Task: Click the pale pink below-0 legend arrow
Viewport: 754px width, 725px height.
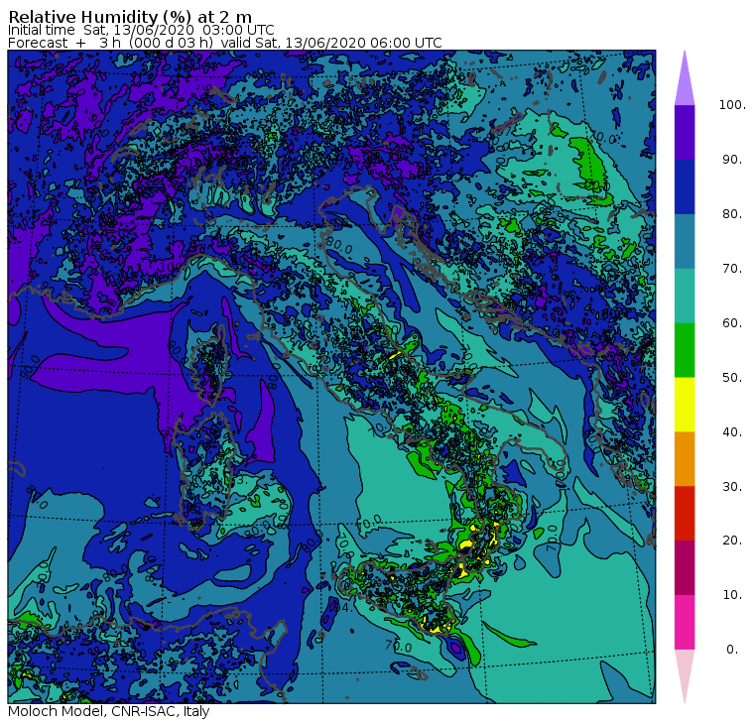Action: pos(685,673)
